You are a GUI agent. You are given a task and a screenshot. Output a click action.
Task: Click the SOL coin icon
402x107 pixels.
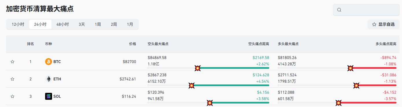pyautogui.click(x=49, y=96)
